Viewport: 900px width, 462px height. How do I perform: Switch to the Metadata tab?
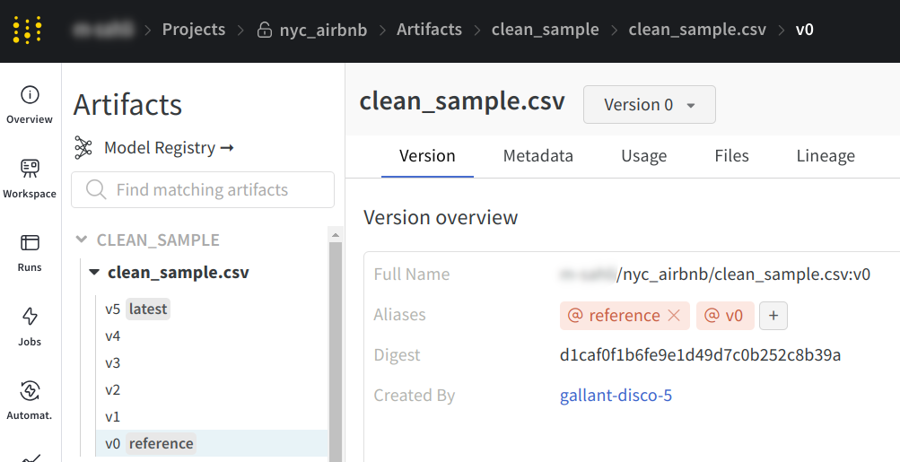pos(537,156)
